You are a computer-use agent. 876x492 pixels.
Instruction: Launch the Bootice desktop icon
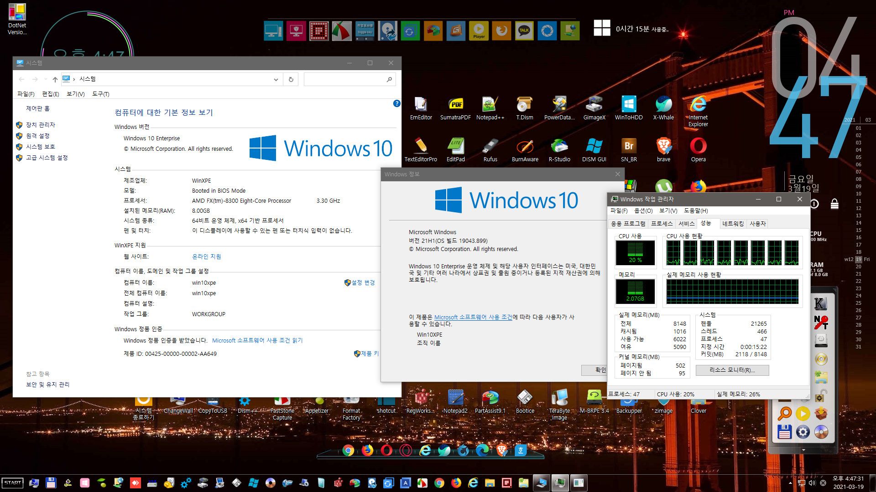coord(525,402)
